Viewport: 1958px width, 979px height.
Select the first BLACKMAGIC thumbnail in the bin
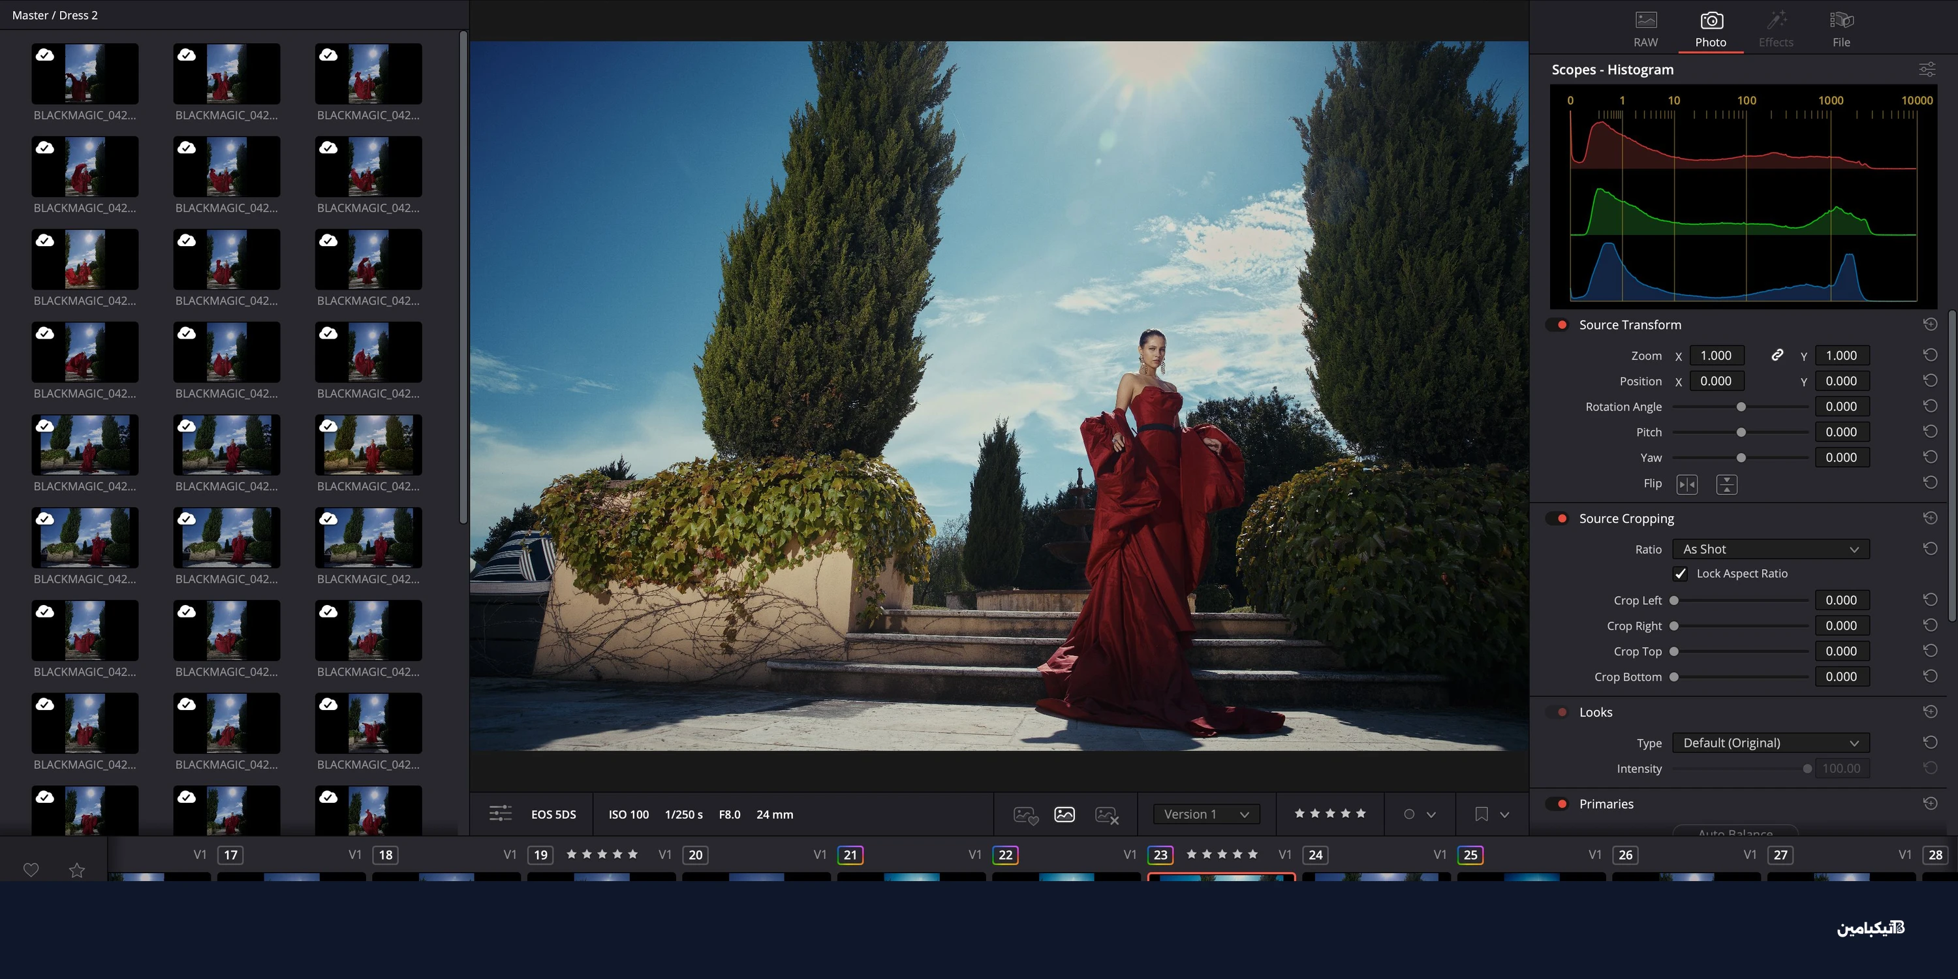tap(84, 74)
